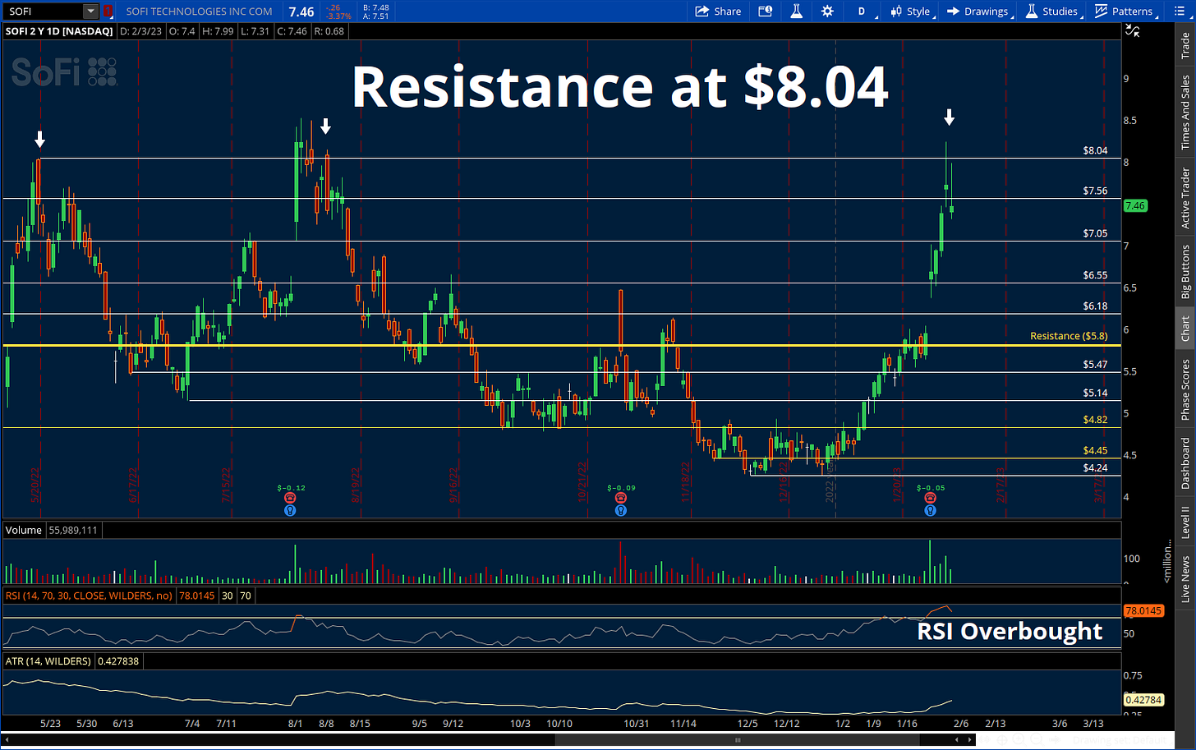Click the flask icon beside the gear

click(796, 12)
